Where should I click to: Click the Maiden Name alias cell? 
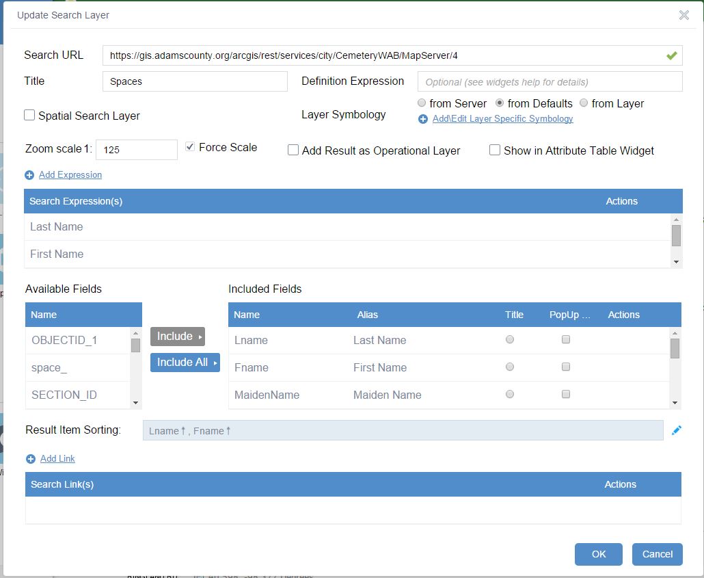387,395
